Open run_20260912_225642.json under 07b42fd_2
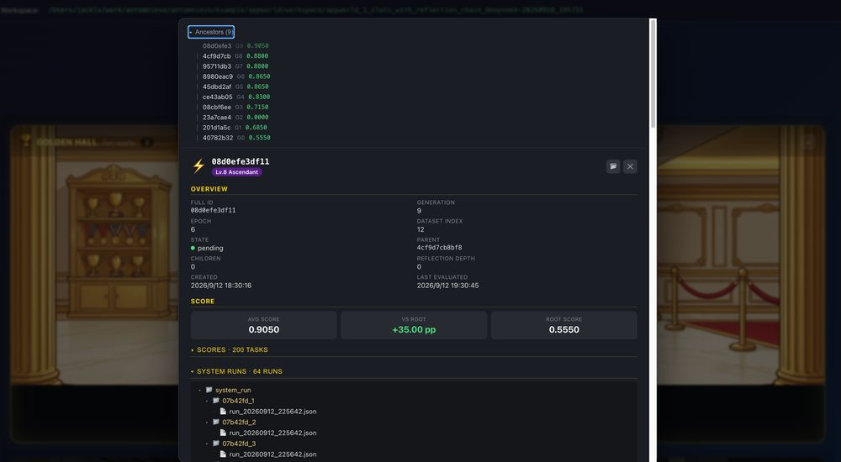This screenshot has height=462, width=841. [x=272, y=433]
